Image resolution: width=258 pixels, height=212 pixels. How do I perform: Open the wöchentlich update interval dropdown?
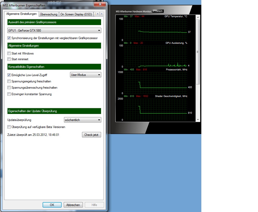click(83, 120)
